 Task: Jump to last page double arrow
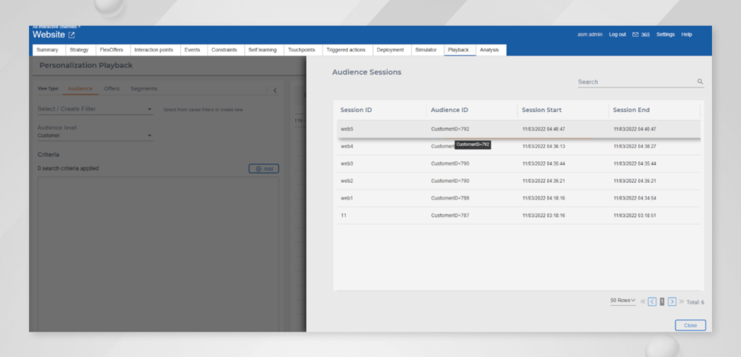(x=682, y=301)
